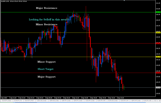Click the '2 Apr 2008' time axis label
The image size is (161, 103).
(4, 98)
